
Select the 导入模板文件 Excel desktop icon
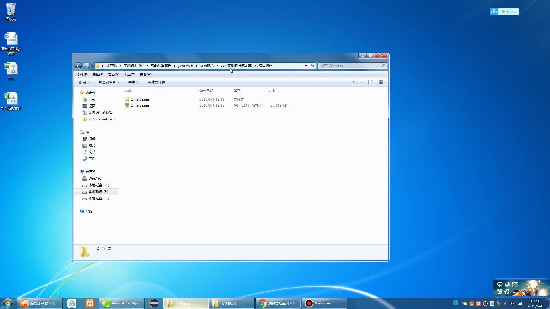point(11,101)
